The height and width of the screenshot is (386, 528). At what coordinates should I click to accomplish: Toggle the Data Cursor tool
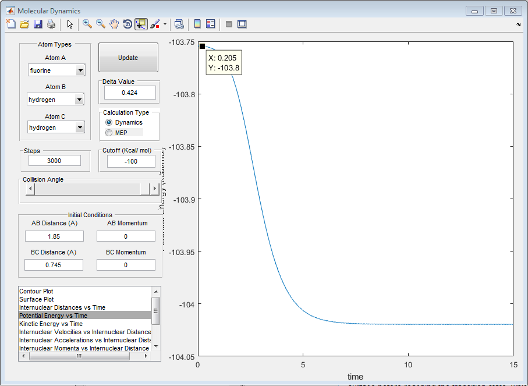pos(141,24)
